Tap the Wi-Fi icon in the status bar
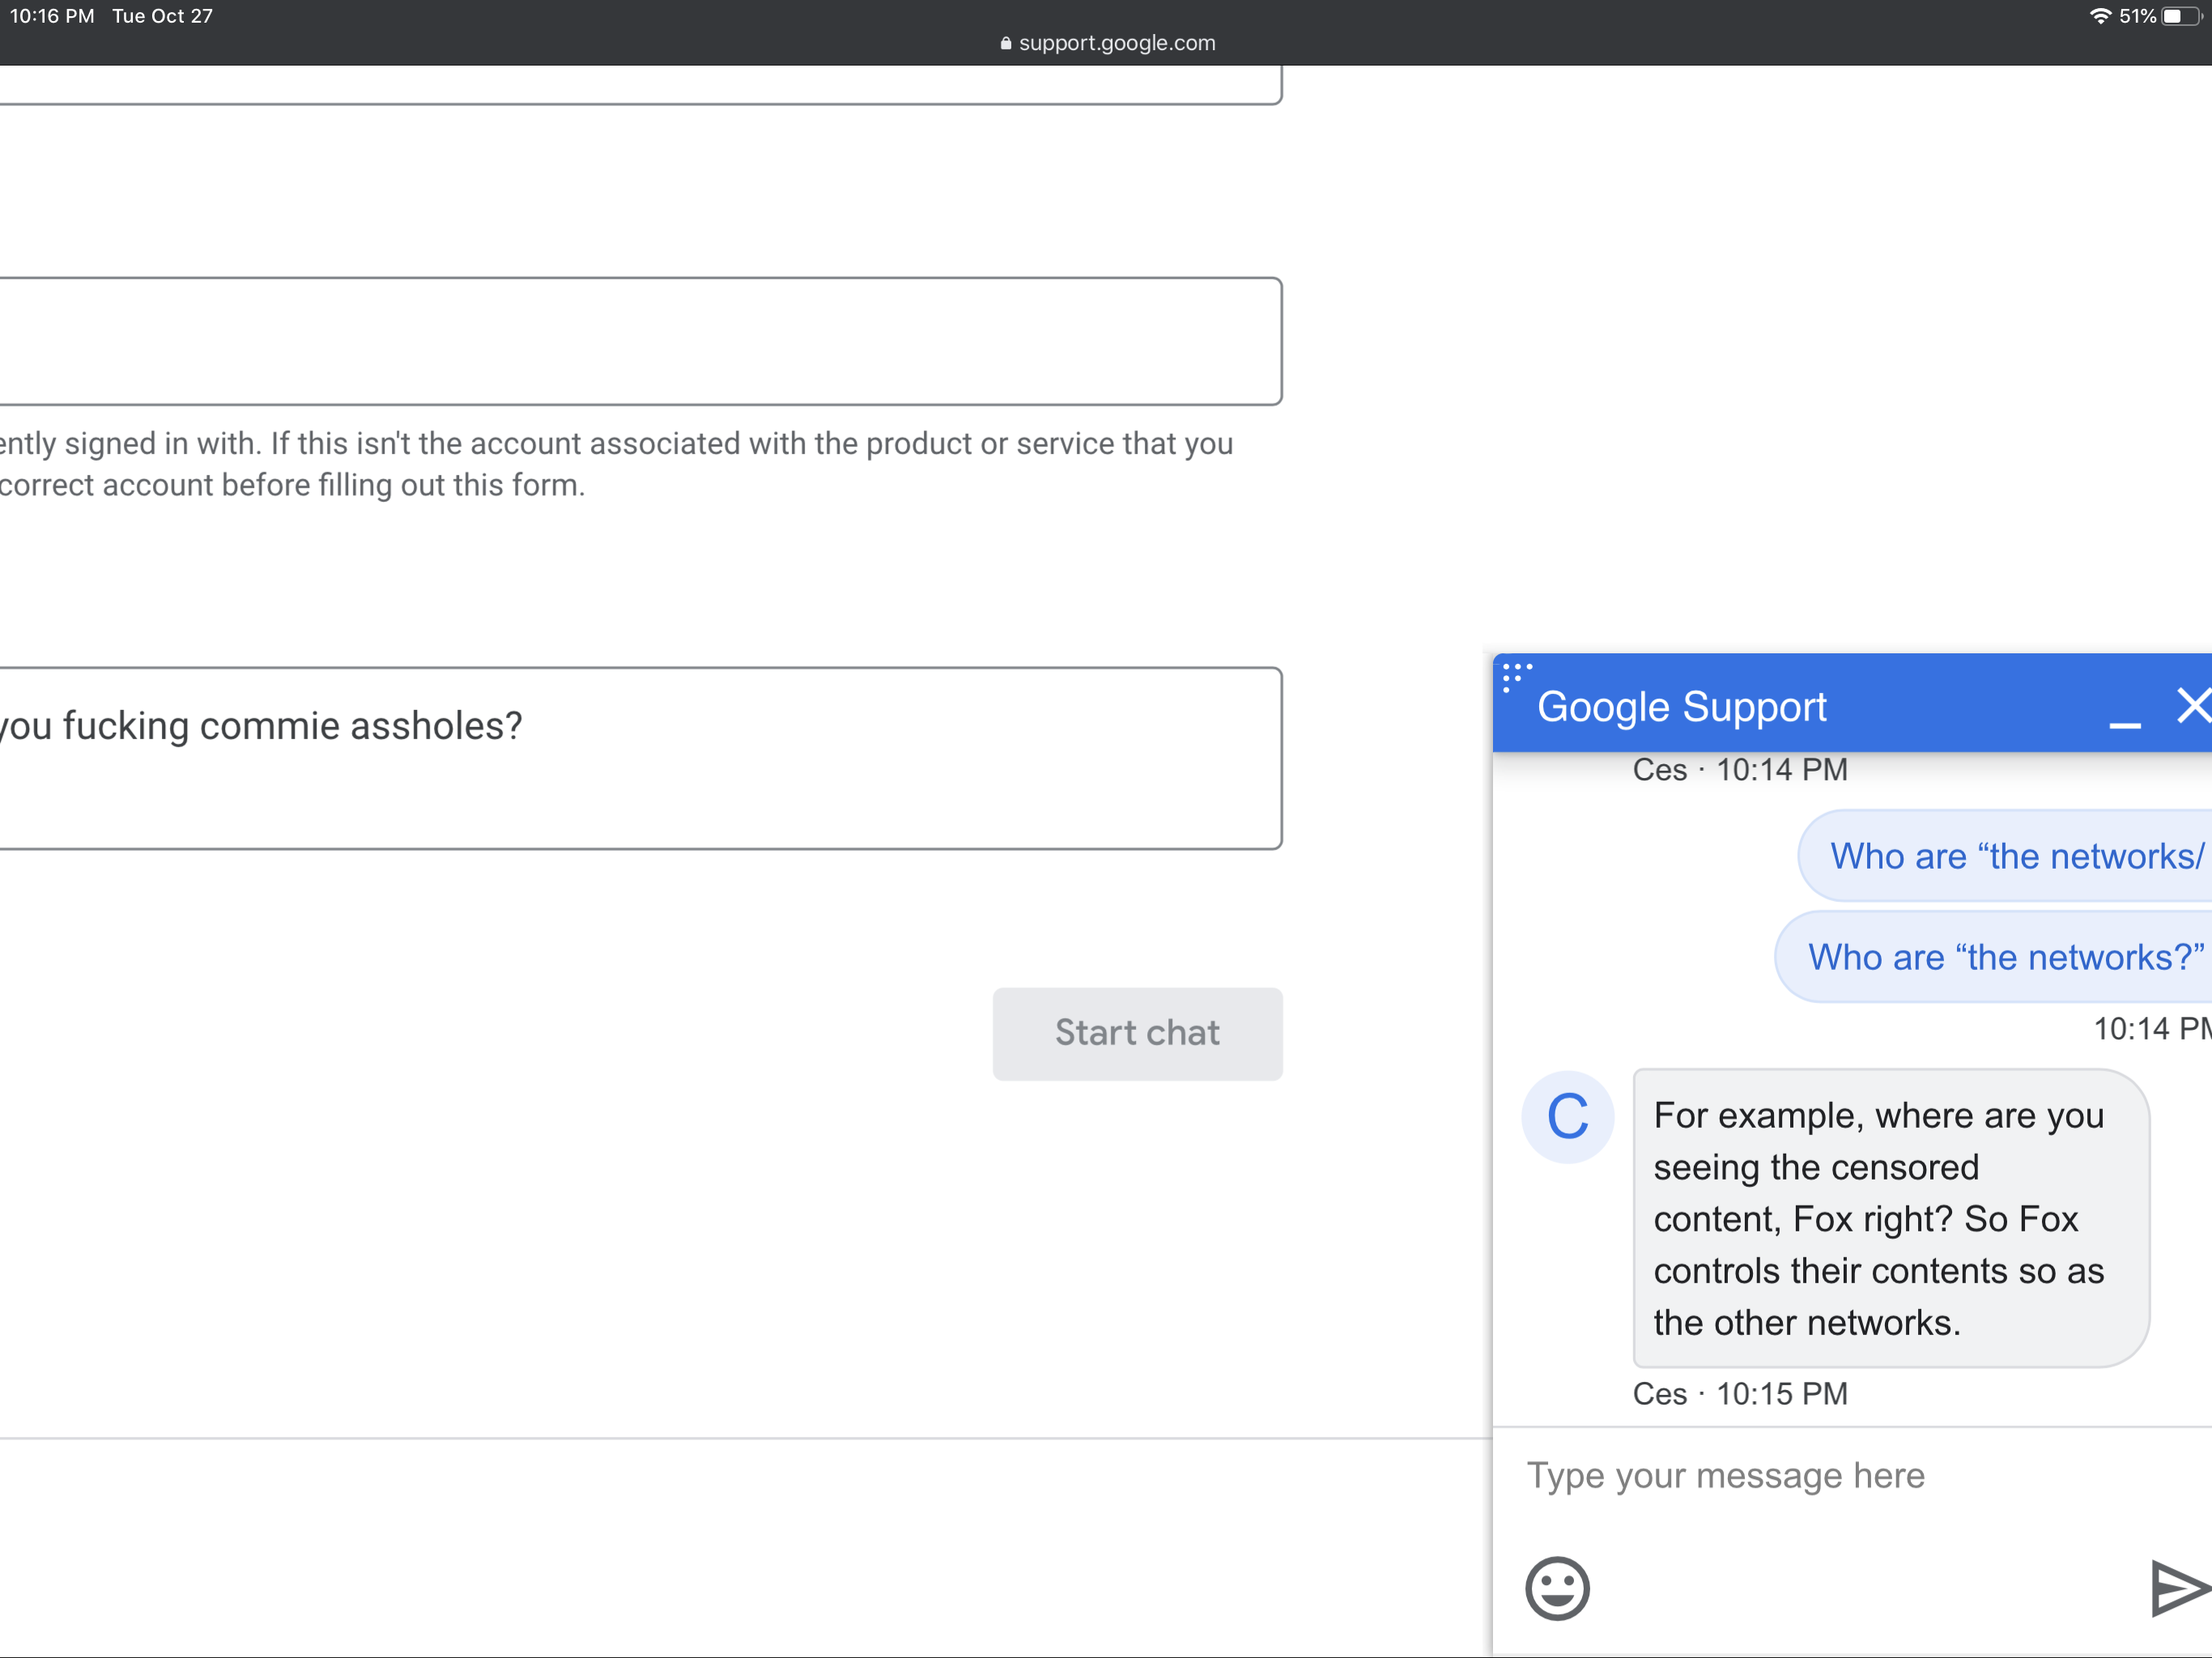Image resolution: width=2212 pixels, height=1658 pixels. click(2100, 16)
